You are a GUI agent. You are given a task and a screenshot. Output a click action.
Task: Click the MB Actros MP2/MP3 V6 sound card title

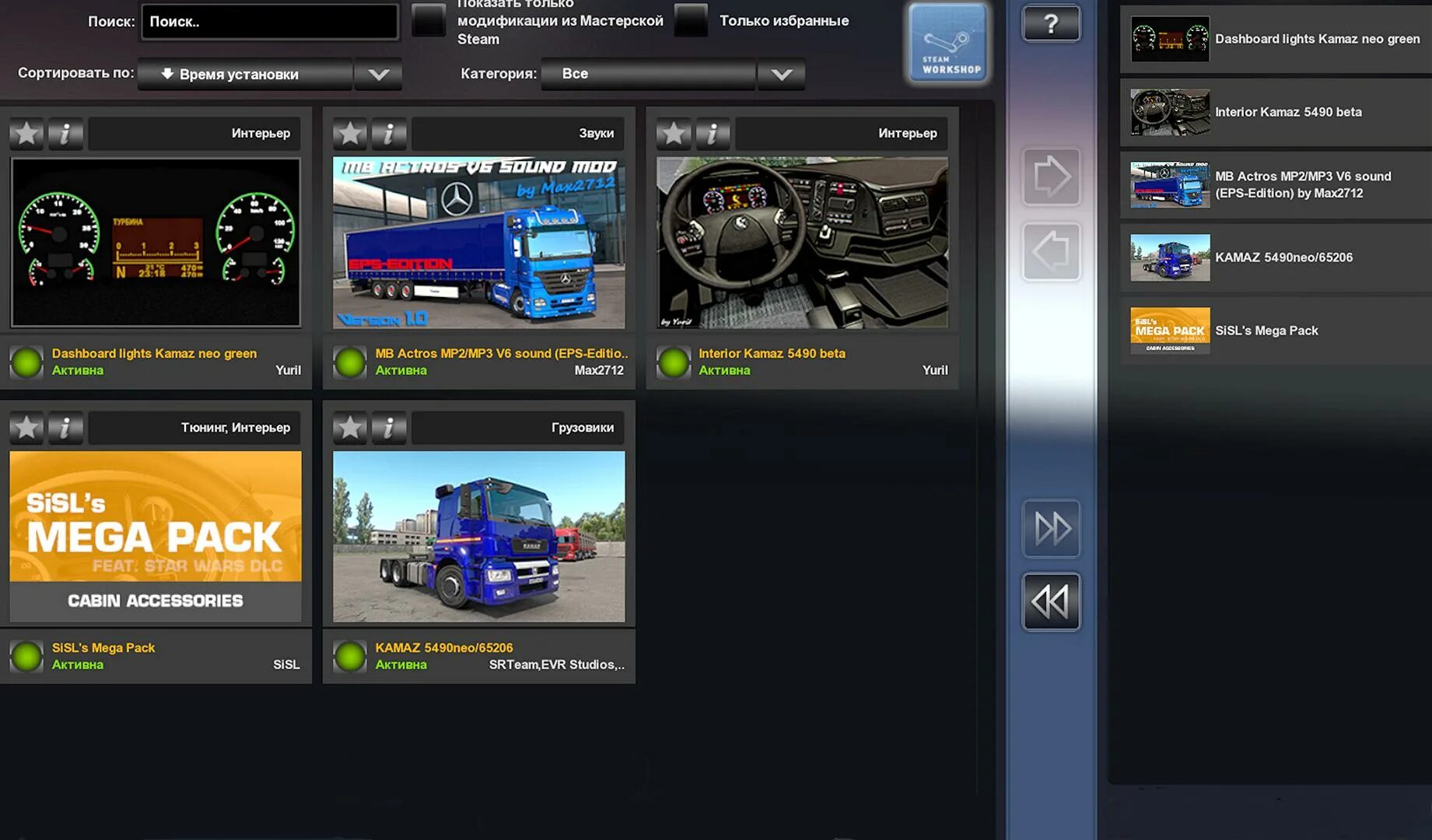pyautogui.click(x=502, y=353)
